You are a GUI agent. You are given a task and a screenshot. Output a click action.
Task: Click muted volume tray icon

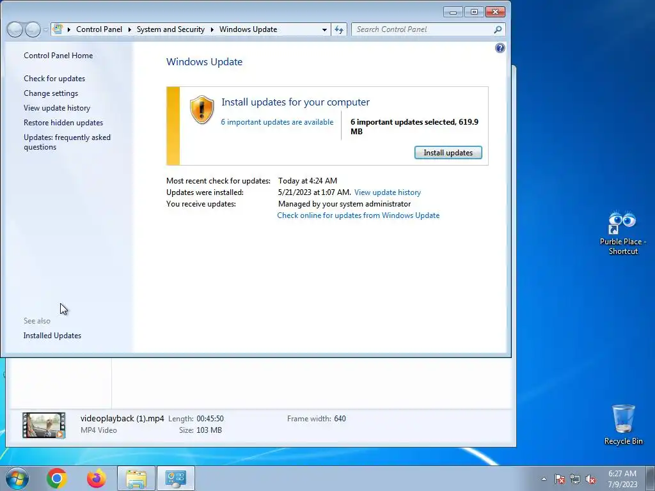[590, 479]
